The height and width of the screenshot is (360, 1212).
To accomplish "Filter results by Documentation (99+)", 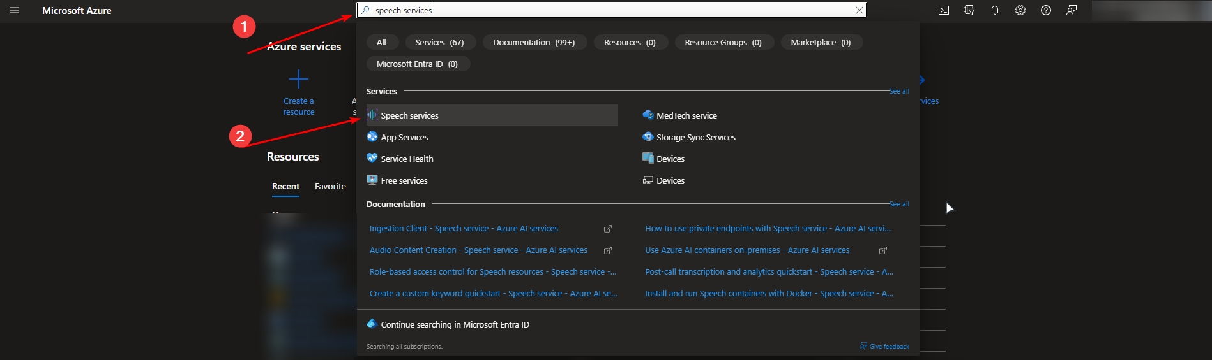I will [x=534, y=42].
